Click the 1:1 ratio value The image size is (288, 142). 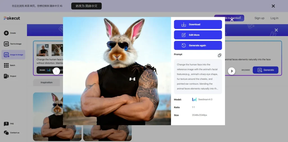[x=193, y=107]
